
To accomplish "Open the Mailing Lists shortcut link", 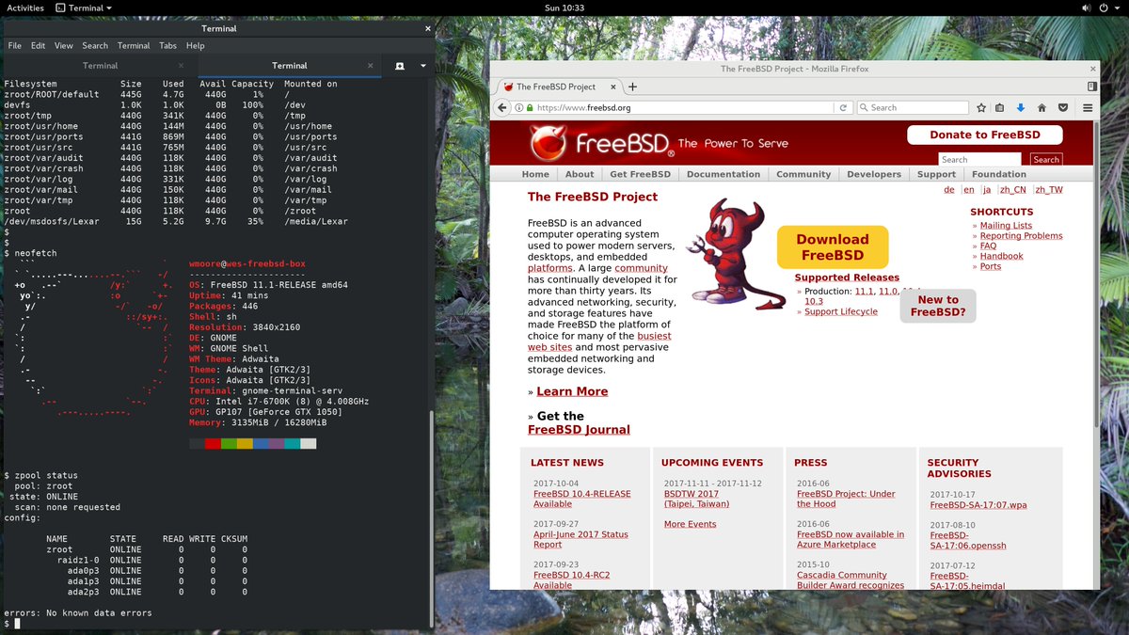I will (x=1006, y=226).
